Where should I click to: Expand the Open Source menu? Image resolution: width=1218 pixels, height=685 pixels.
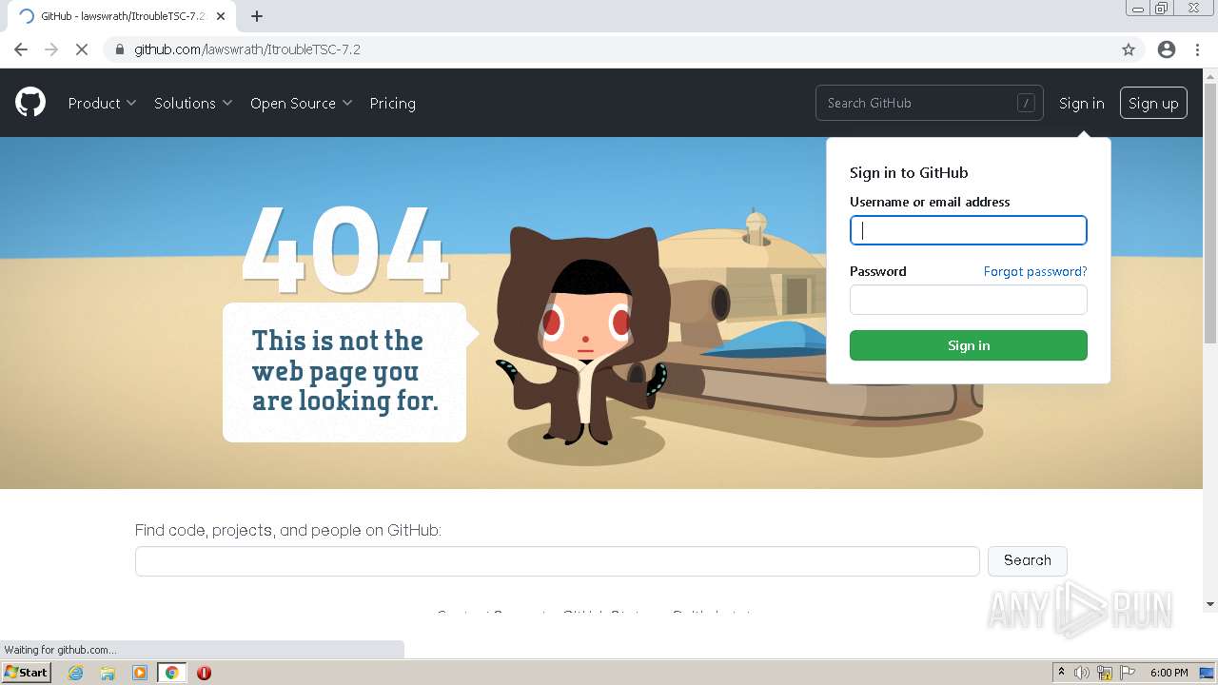click(x=301, y=103)
